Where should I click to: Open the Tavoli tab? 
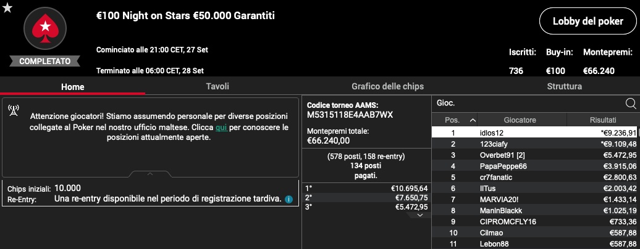[x=217, y=86]
